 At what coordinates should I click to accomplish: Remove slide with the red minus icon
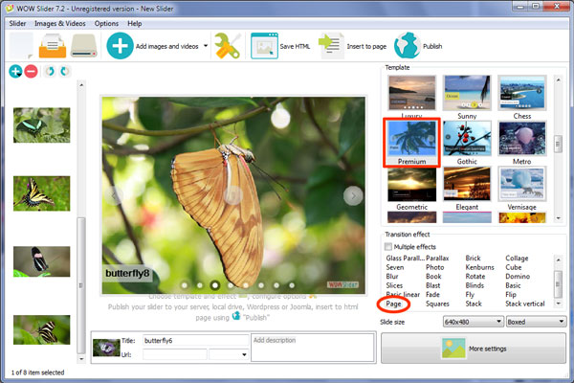pos(32,71)
